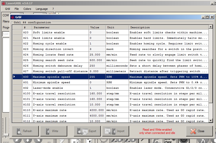Screen dimensions: 216x143
Task: Click the Description column header
Action: 169,27
